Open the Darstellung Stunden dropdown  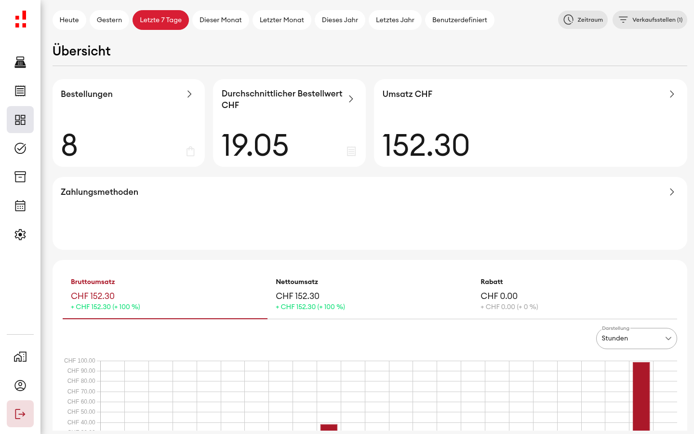coord(637,339)
